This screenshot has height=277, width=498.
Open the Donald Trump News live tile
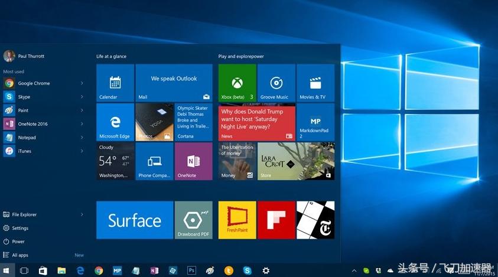click(257, 122)
